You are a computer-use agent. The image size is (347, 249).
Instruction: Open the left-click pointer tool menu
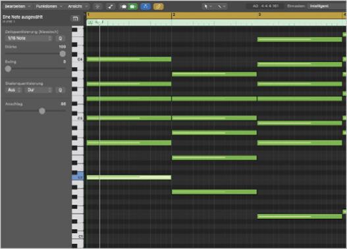click(x=208, y=7)
